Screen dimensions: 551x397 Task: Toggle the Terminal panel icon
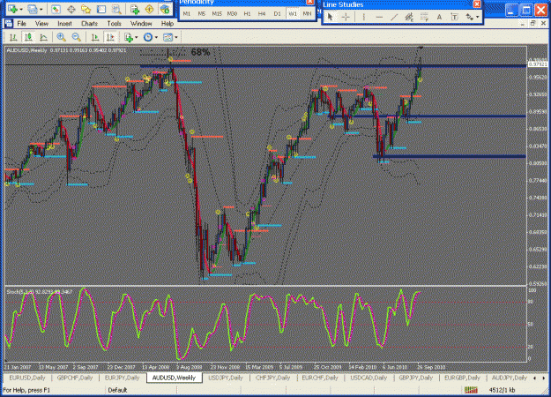(101, 9)
